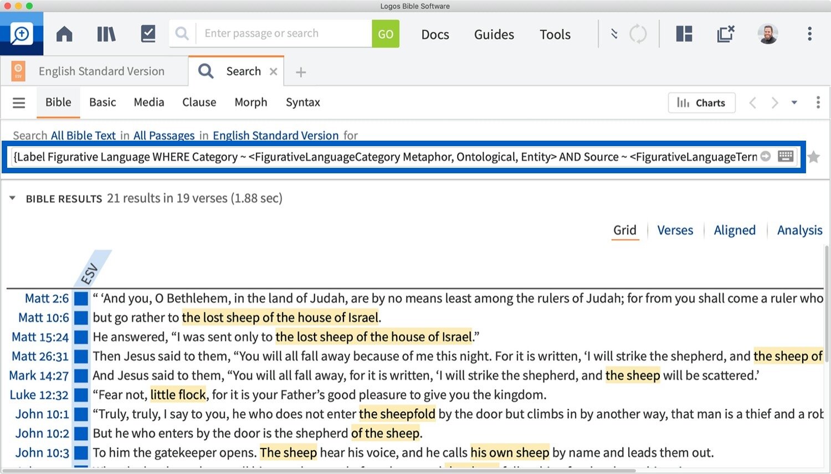The image size is (831, 474).
Task: Switch to Verses results view
Action: pyautogui.click(x=675, y=230)
